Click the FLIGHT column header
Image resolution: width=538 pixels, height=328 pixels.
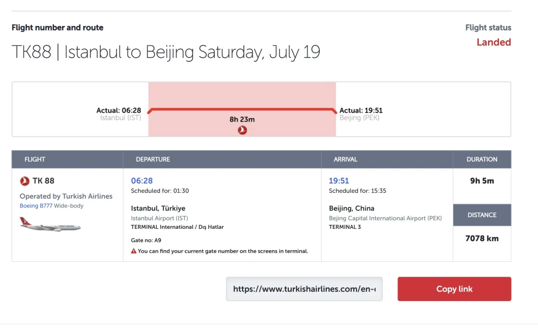click(35, 160)
